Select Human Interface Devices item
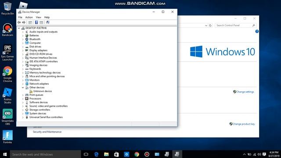281x158 pixels. pos(43,58)
